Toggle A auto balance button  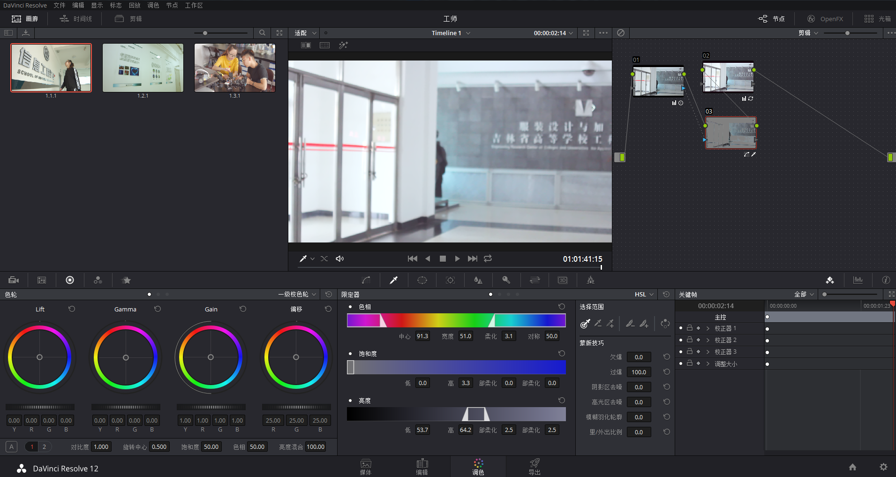click(x=11, y=447)
